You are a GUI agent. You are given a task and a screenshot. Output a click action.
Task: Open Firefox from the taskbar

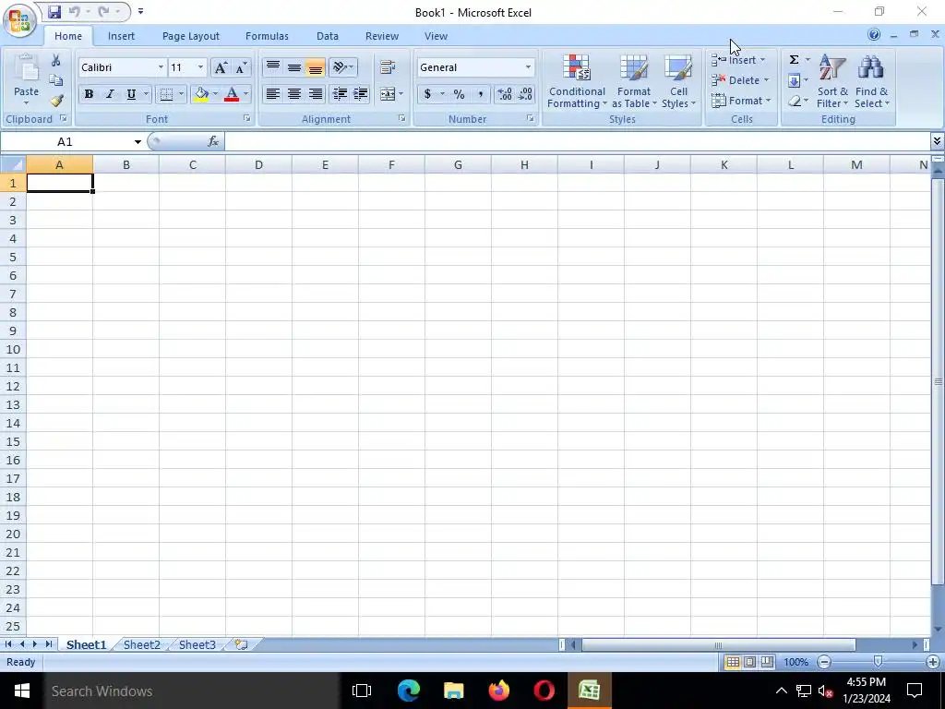coord(498,691)
